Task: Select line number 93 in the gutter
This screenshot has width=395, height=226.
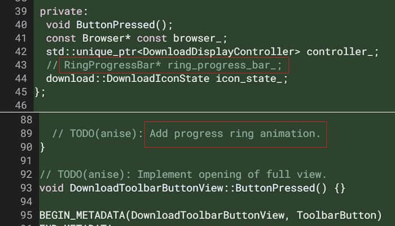Action: click(26, 188)
